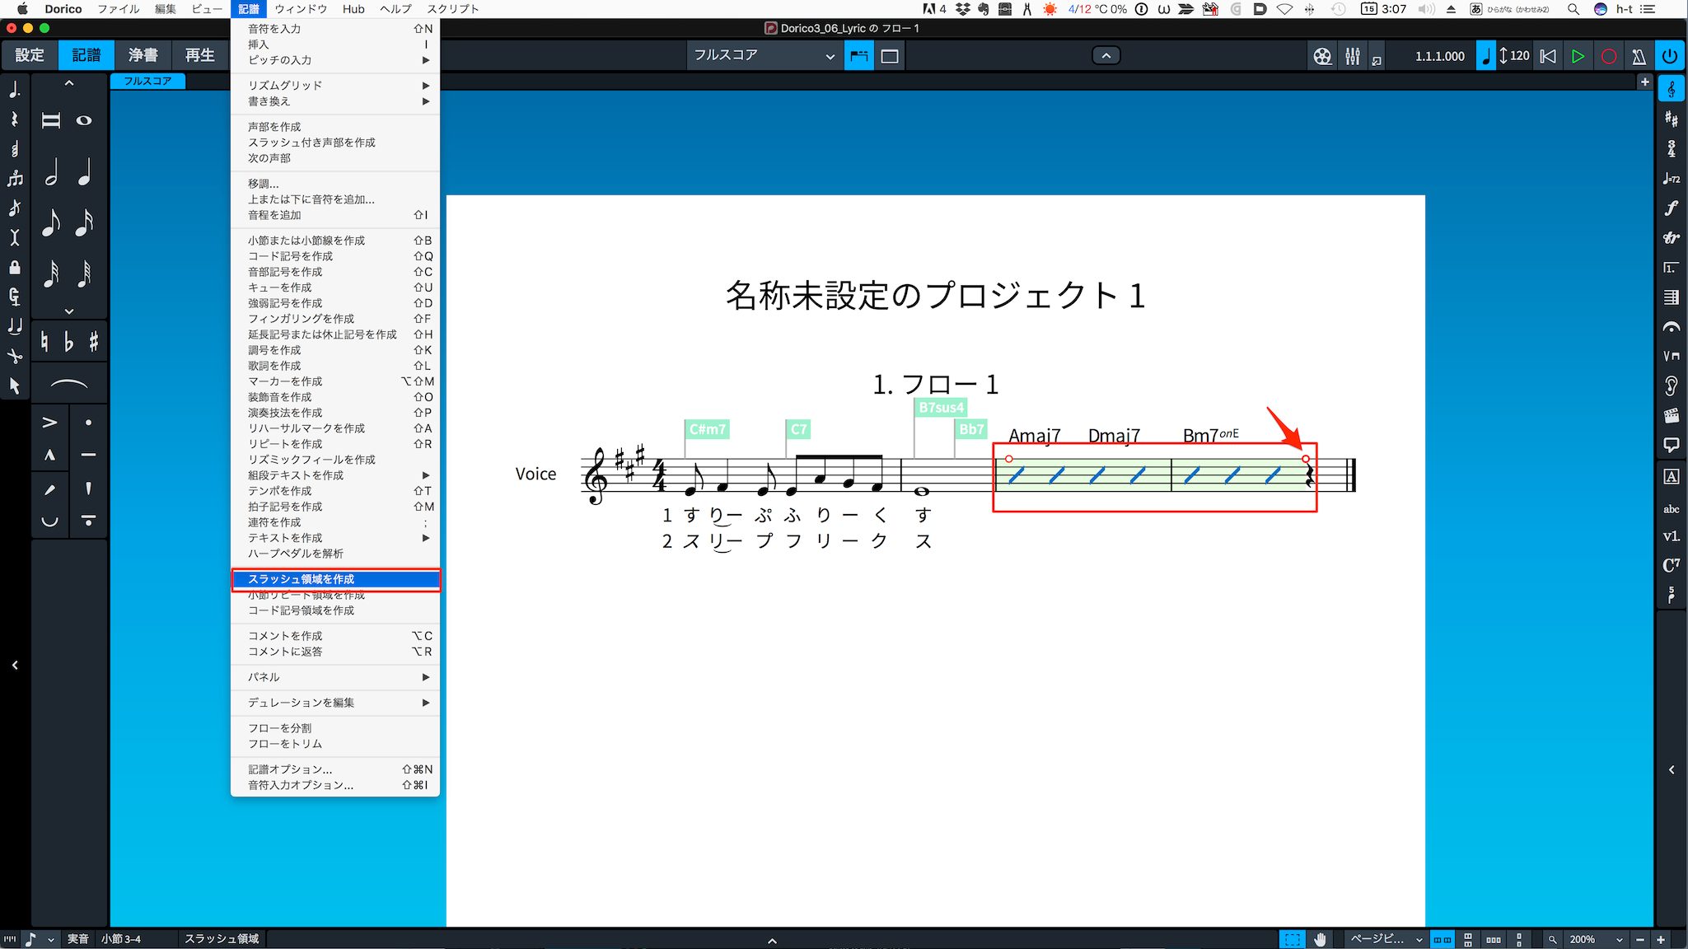Screen dimensions: 1688x949
Task: Enable the hand tool in status bar
Action: 1320,939
